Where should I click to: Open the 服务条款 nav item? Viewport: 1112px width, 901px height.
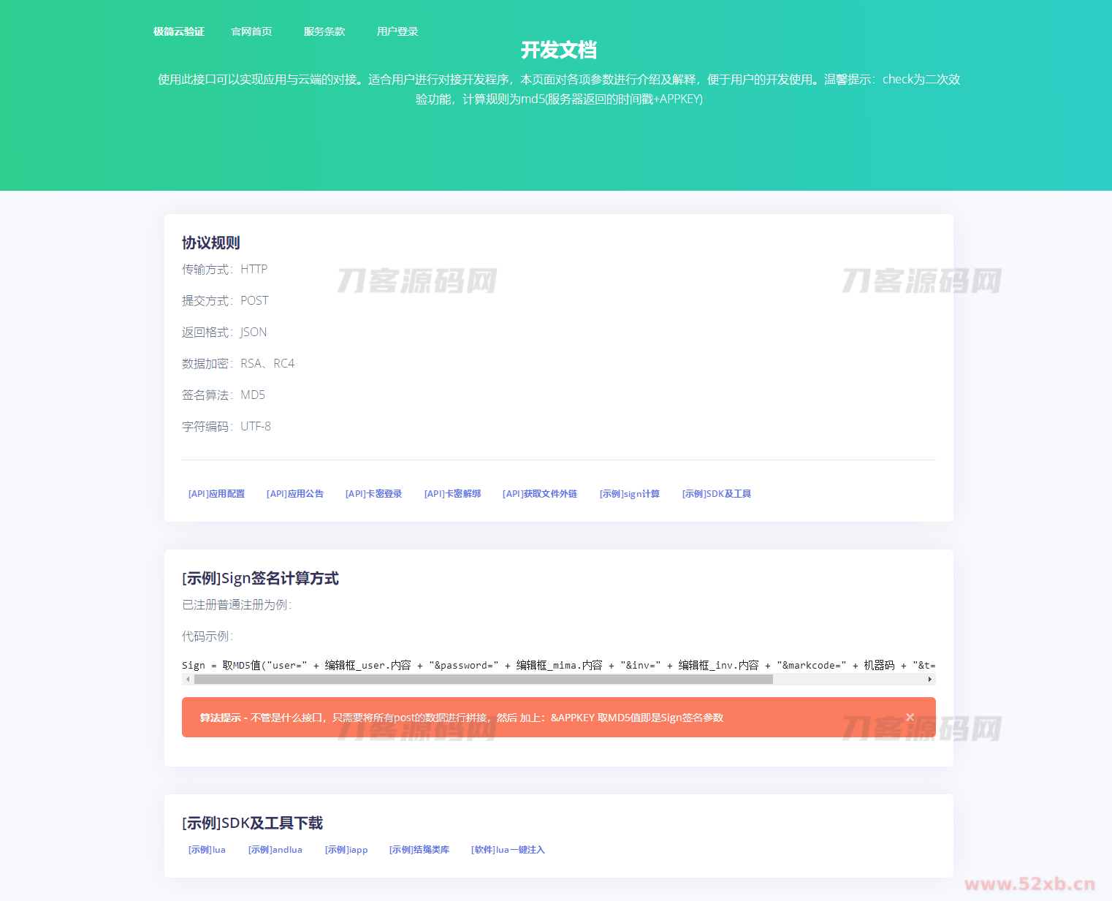tap(324, 31)
